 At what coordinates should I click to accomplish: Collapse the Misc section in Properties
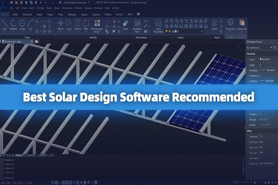(249, 131)
